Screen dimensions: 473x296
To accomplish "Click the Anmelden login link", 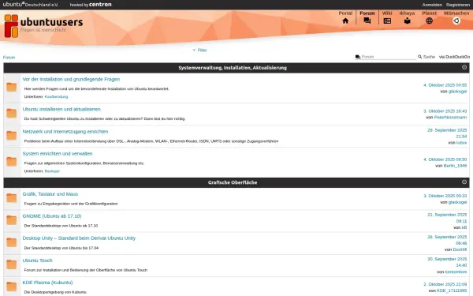I will click(x=432, y=5).
